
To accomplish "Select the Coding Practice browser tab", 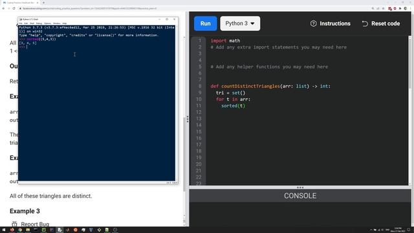I will tap(20, 3).
